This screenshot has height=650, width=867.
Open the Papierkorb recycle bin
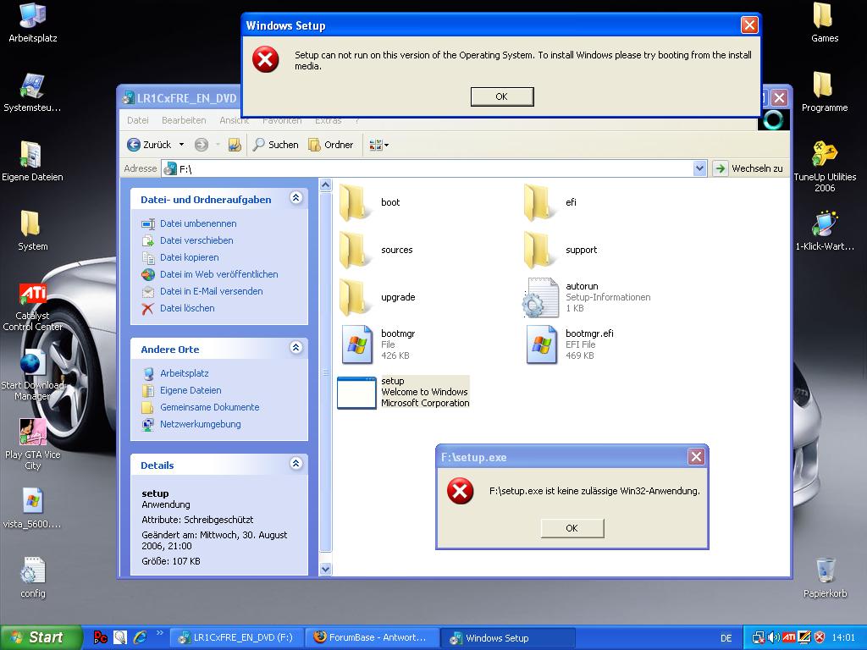coord(825,577)
